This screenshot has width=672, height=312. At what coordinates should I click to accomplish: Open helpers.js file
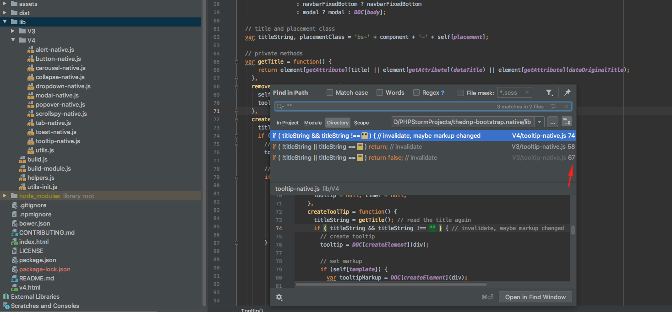click(x=41, y=178)
